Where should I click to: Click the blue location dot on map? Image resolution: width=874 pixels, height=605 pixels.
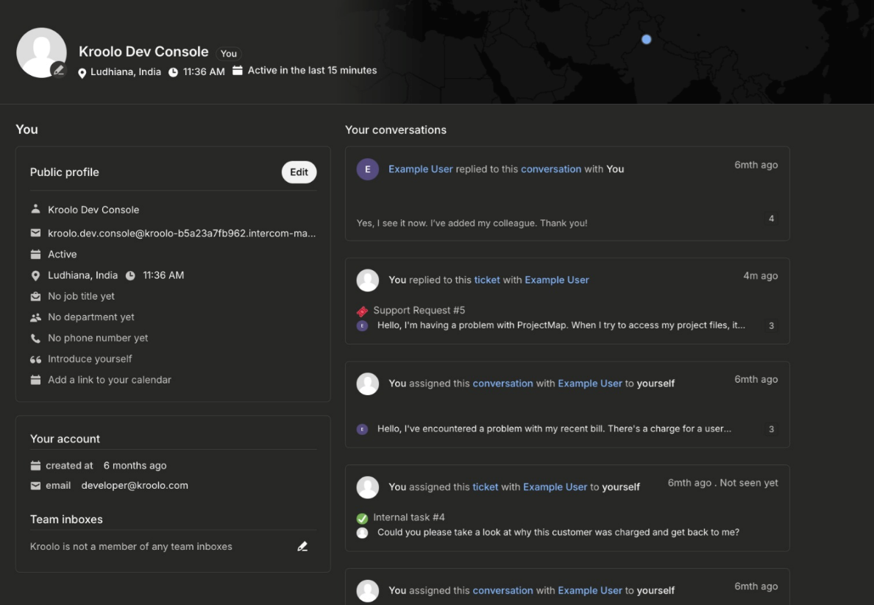coord(646,40)
